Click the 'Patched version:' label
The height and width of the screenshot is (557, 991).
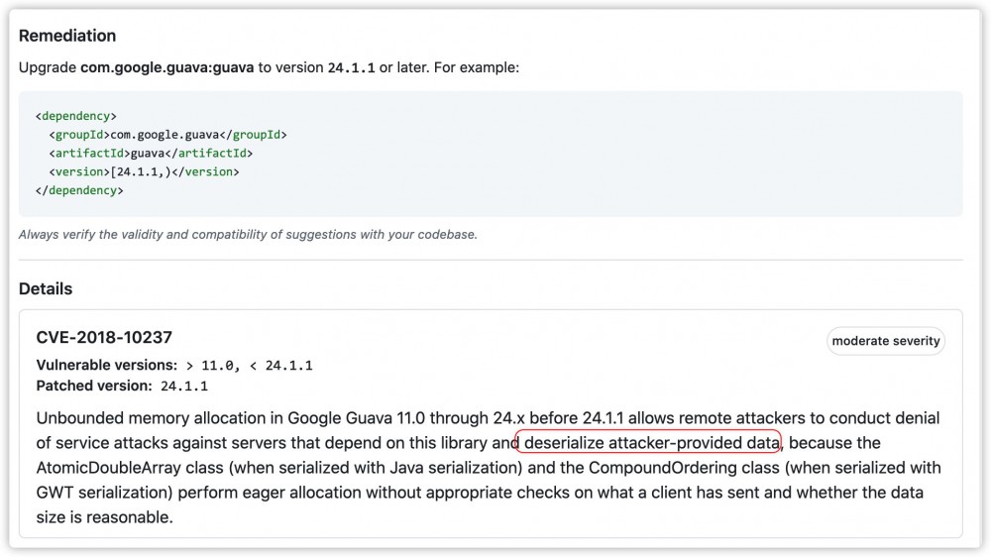94,386
